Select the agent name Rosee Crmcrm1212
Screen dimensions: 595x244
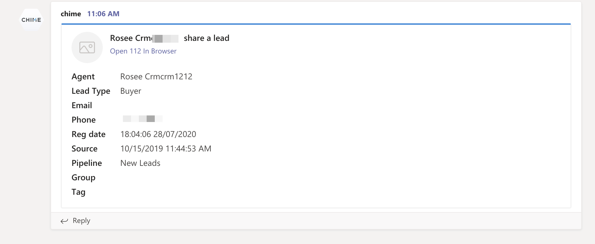pyautogui.click(x=156, y=77)
